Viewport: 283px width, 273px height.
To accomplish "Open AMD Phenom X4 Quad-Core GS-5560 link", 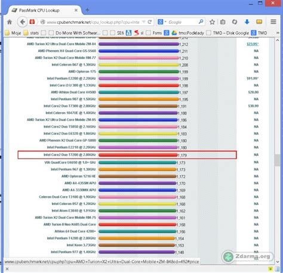I will [67, 51].
